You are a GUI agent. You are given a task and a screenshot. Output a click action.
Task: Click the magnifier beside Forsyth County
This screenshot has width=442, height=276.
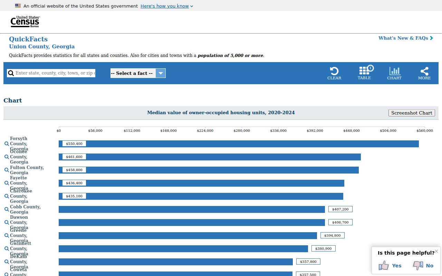pos(7,144)
